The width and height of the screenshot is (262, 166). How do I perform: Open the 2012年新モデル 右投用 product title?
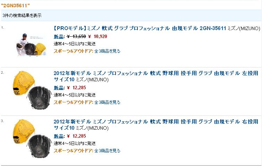(156, 122)
